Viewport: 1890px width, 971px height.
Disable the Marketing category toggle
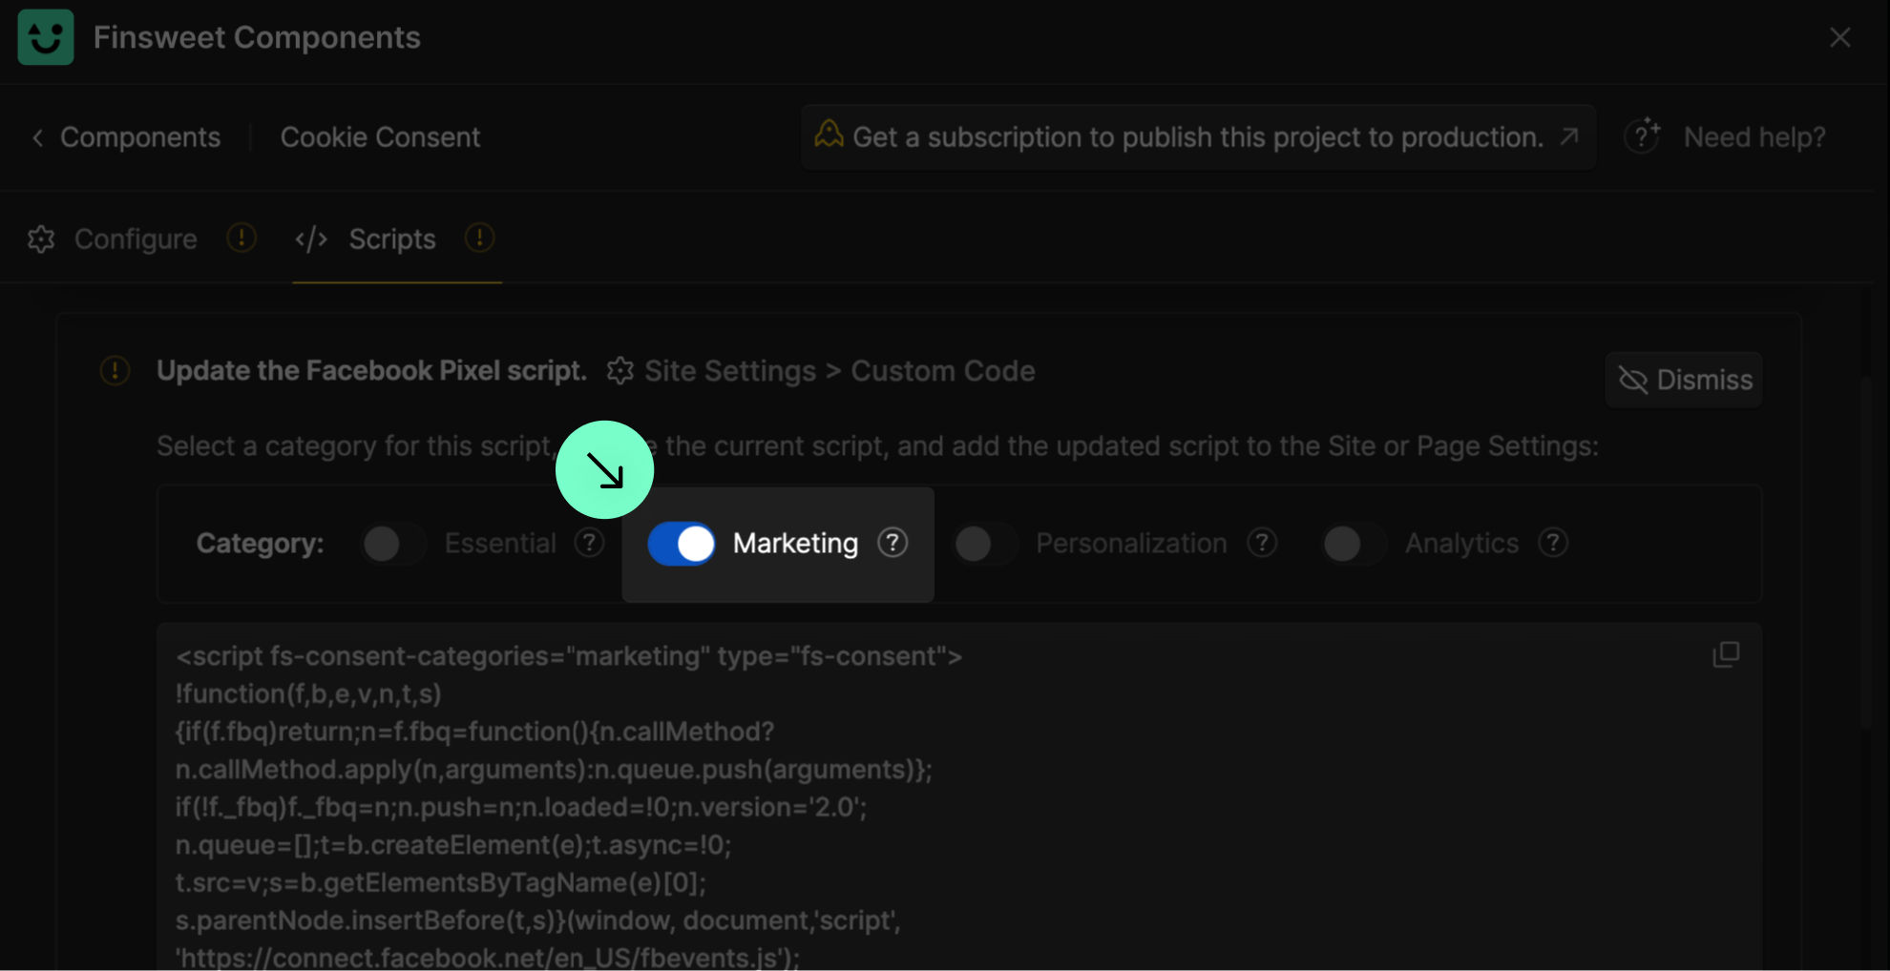click(x=682, y=545)
